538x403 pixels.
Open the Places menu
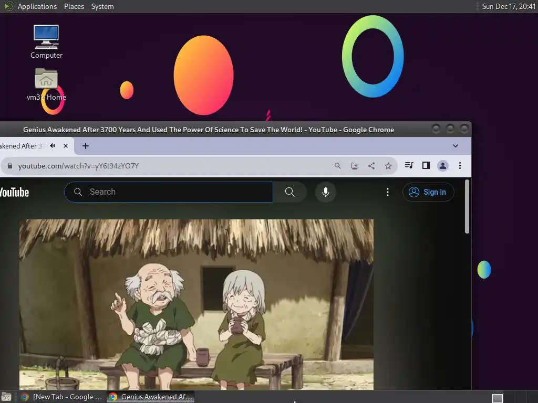tap(74, 6)
